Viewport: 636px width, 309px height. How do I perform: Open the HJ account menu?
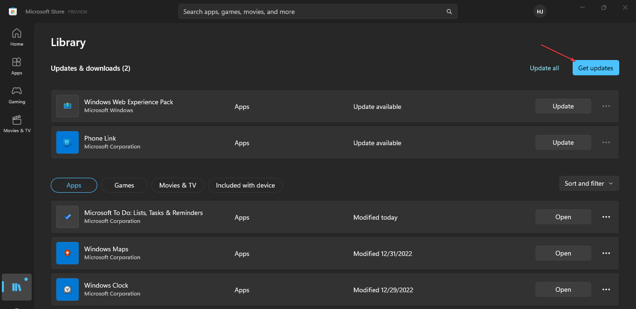540,11
